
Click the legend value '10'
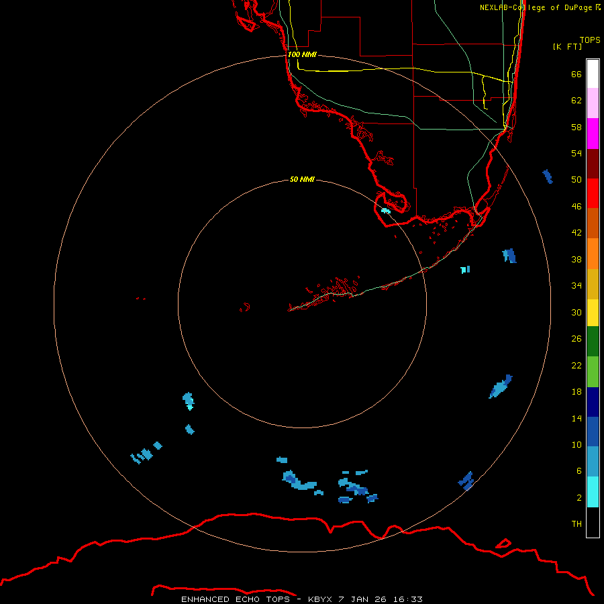(576, 444)
